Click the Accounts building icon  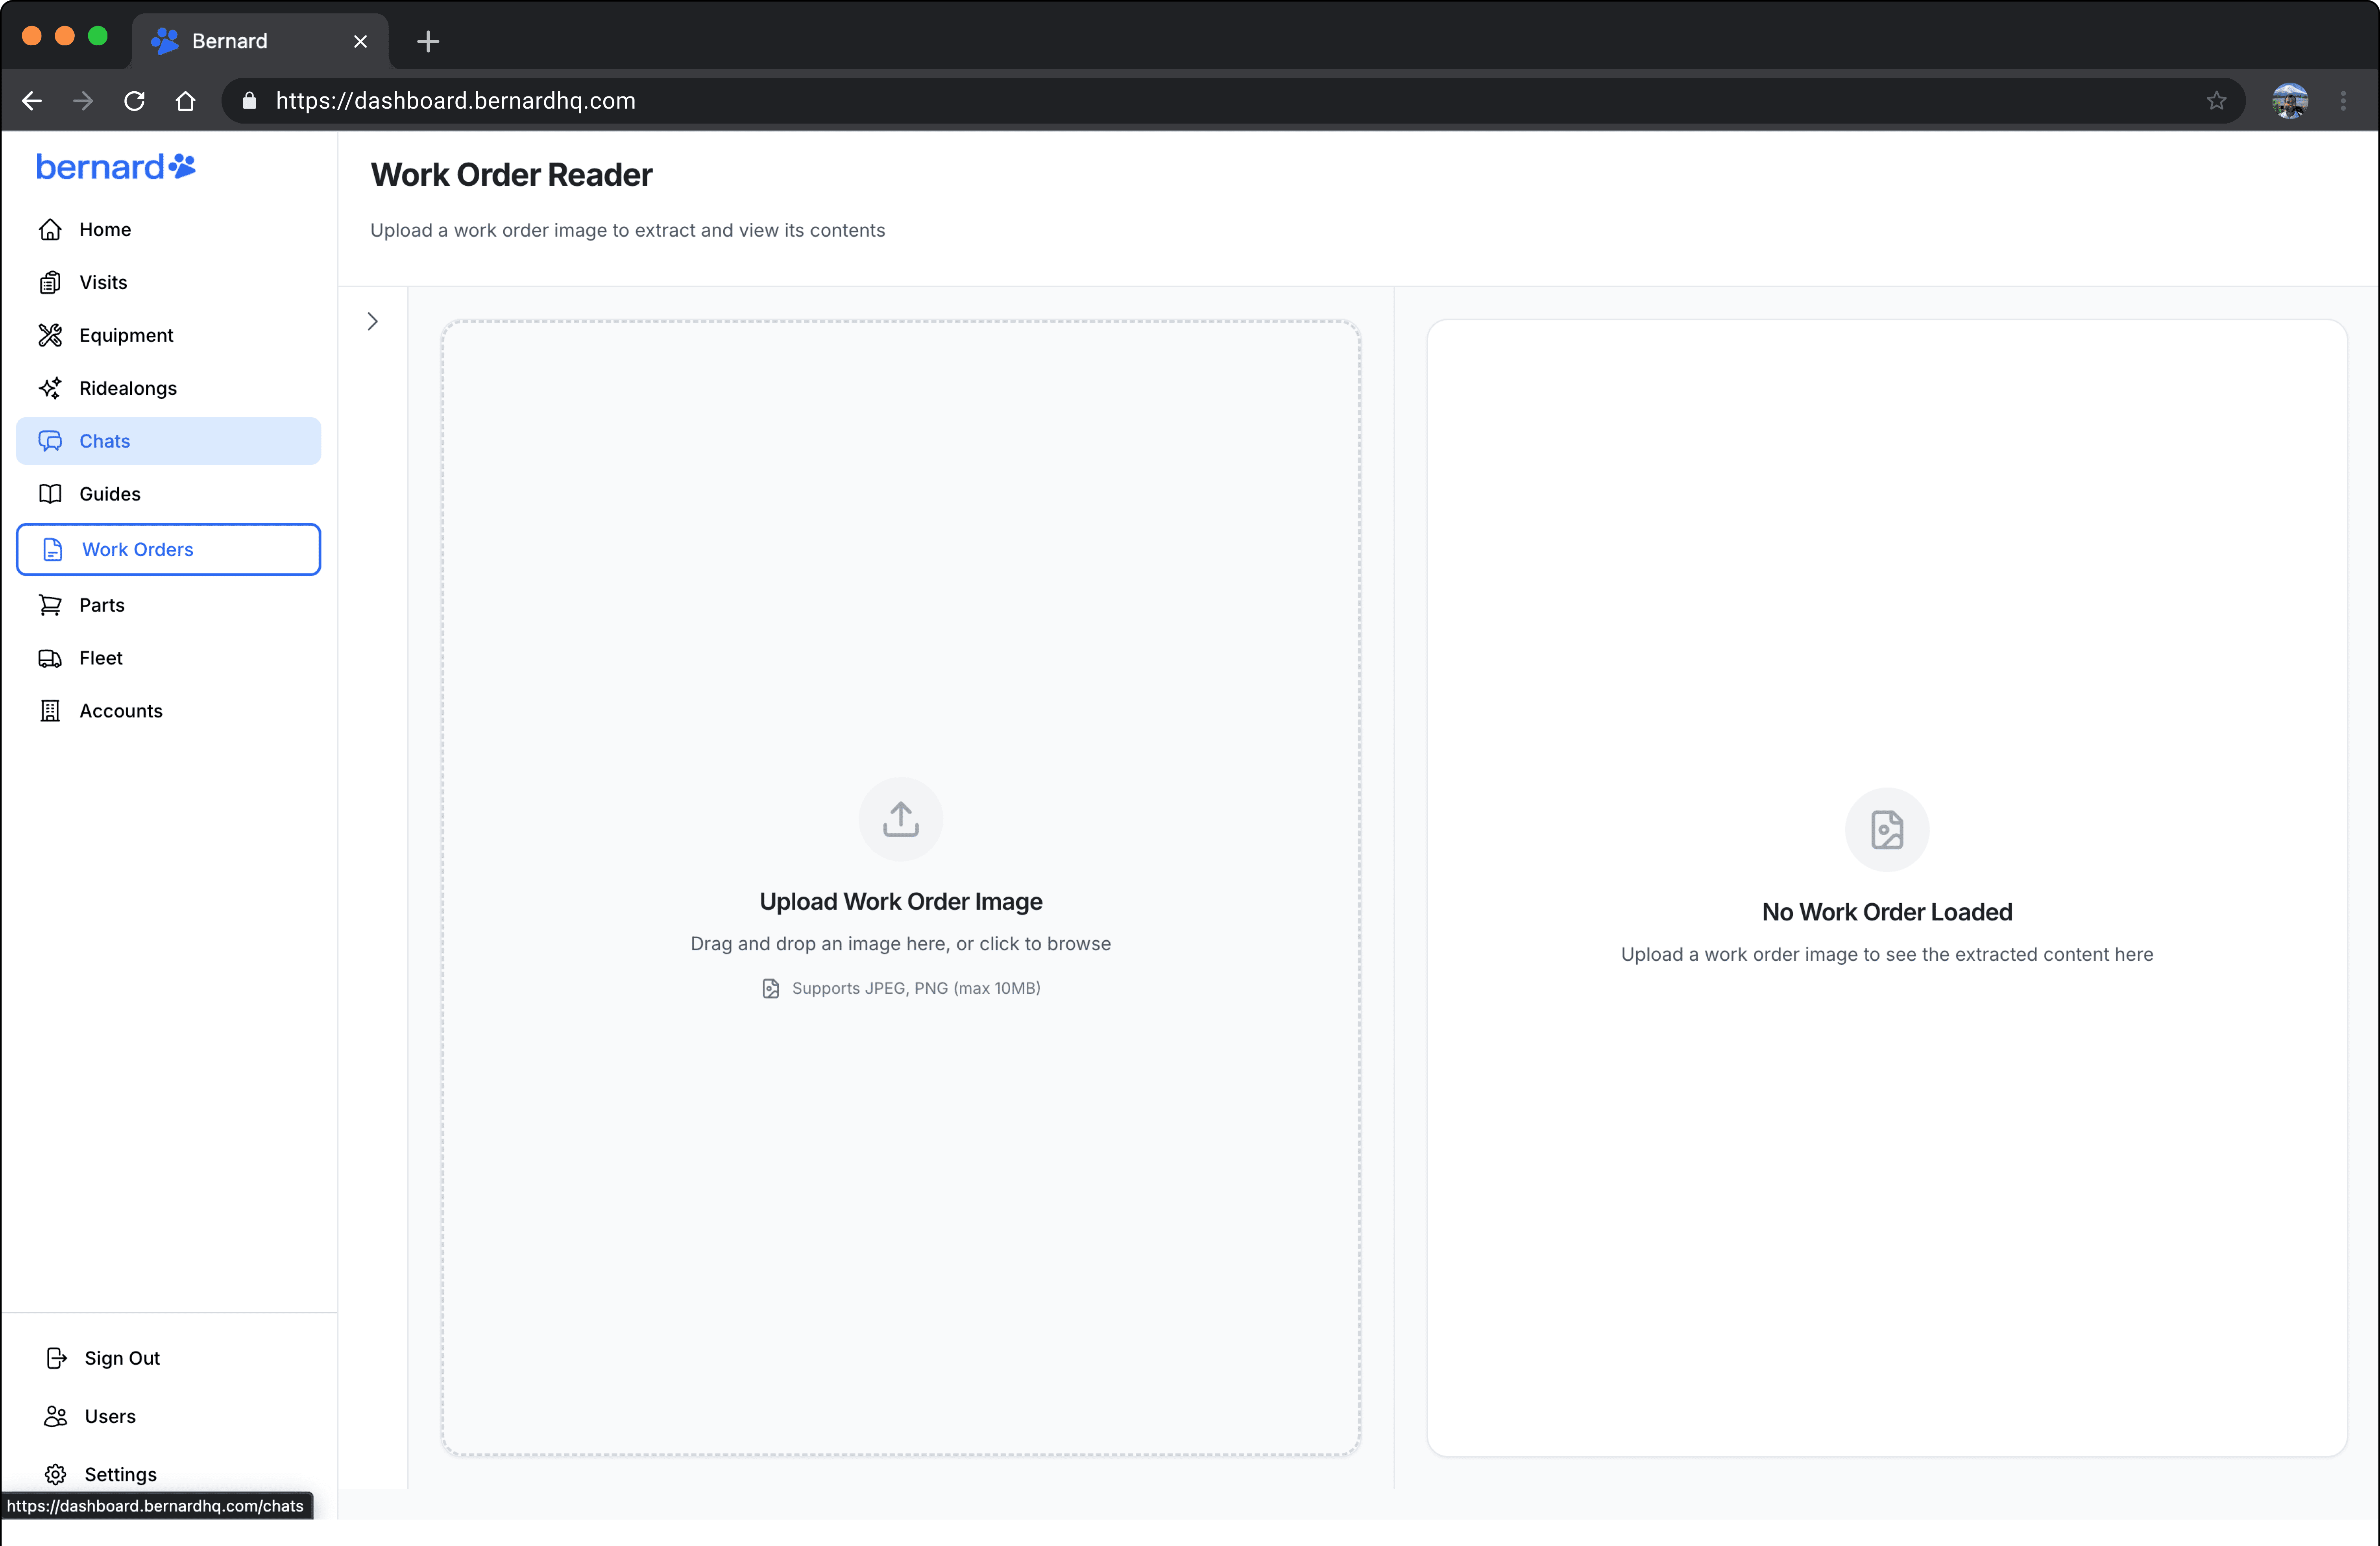click(50, 711)
